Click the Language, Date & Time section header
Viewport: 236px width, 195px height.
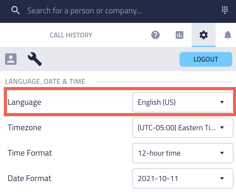pos(45,82)
